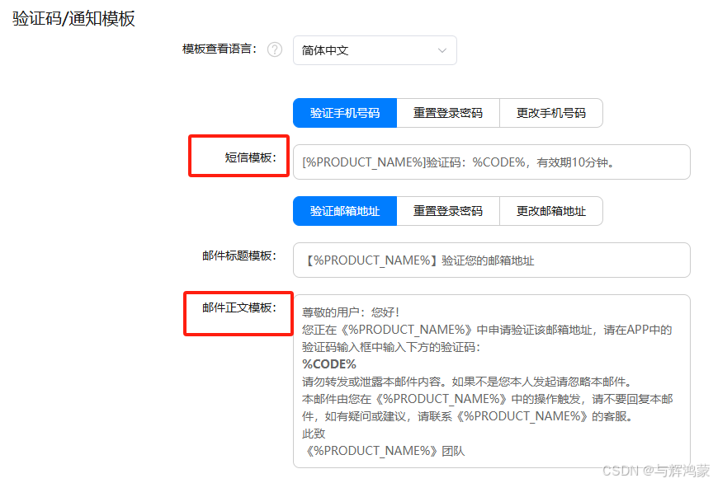Click the 邮件正文模板 label
Image resolution: width=713 pixels, height=483 pixels.
[239, 307]
